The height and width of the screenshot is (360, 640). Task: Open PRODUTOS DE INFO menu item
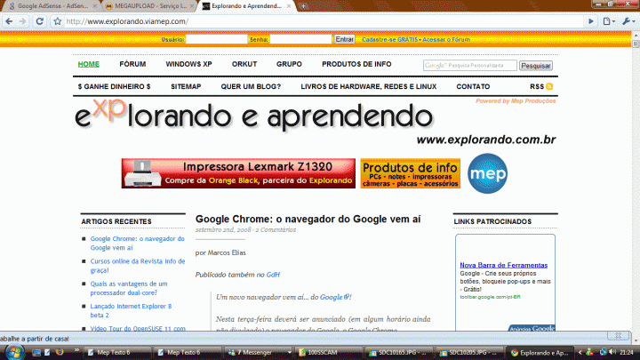click(x=356, y=64)
